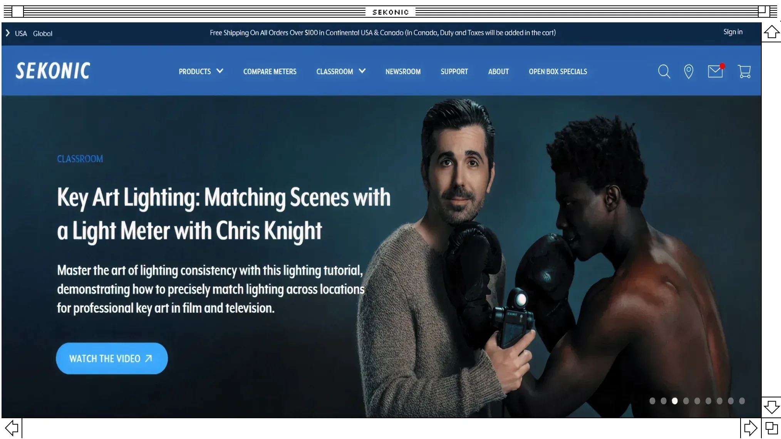
Task: Click the Sekonic logo
Action: coord(53,71)
